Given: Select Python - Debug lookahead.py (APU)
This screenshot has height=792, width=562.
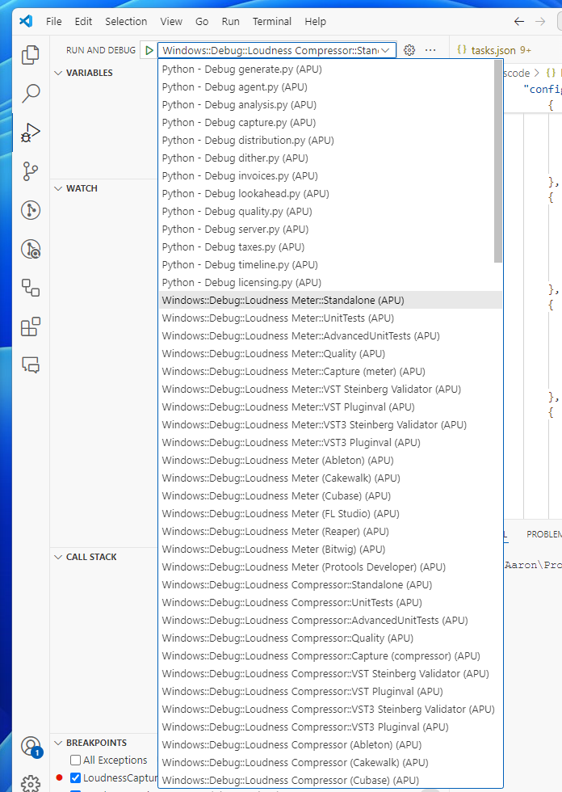Looking at the screenshot, I should point(330,193).
